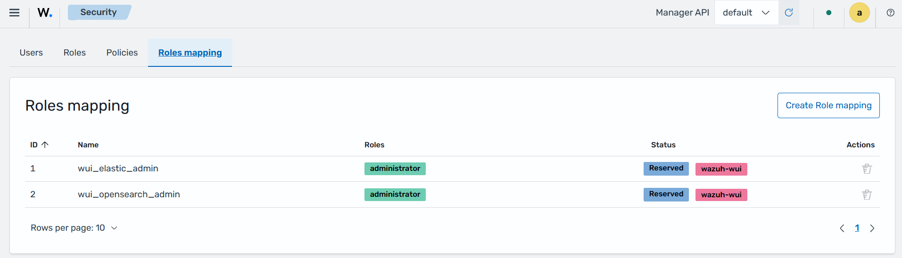Open the help question mark icon
This screenshot has width=902, height=258.
click(890, 13)
